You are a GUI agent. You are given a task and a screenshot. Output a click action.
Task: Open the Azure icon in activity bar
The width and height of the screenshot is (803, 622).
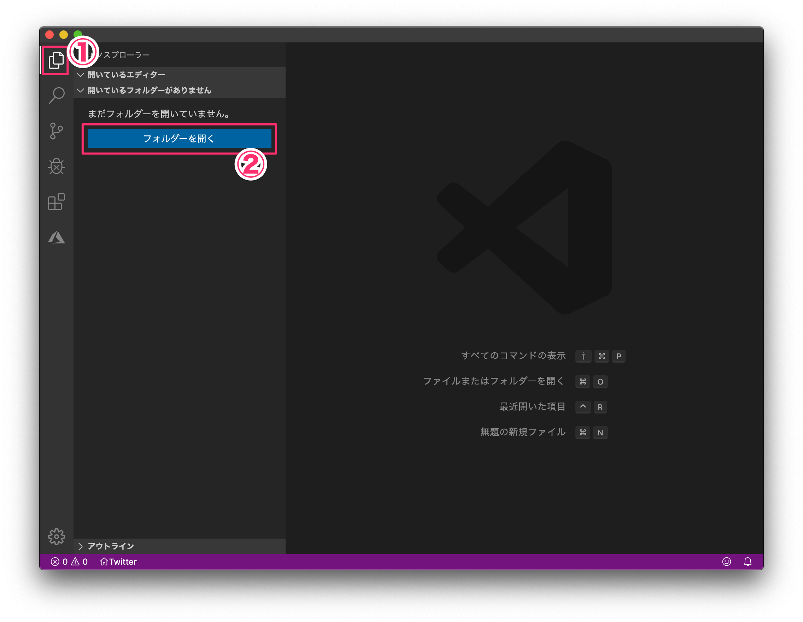[57, 237]
